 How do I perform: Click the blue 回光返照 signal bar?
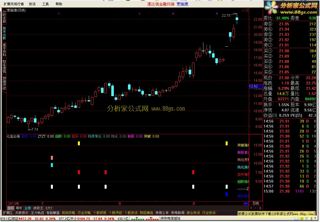click(227, 194)
